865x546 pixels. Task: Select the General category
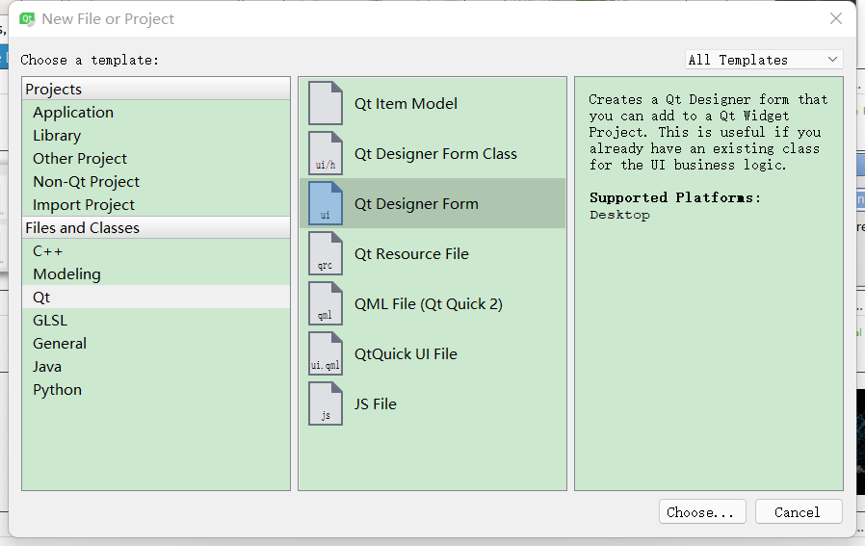(x=156, y=343)
